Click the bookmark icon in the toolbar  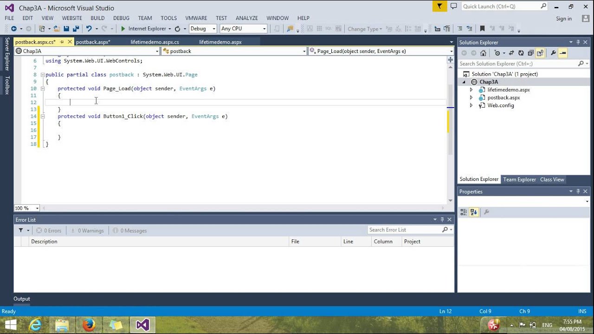coord(482,29)
